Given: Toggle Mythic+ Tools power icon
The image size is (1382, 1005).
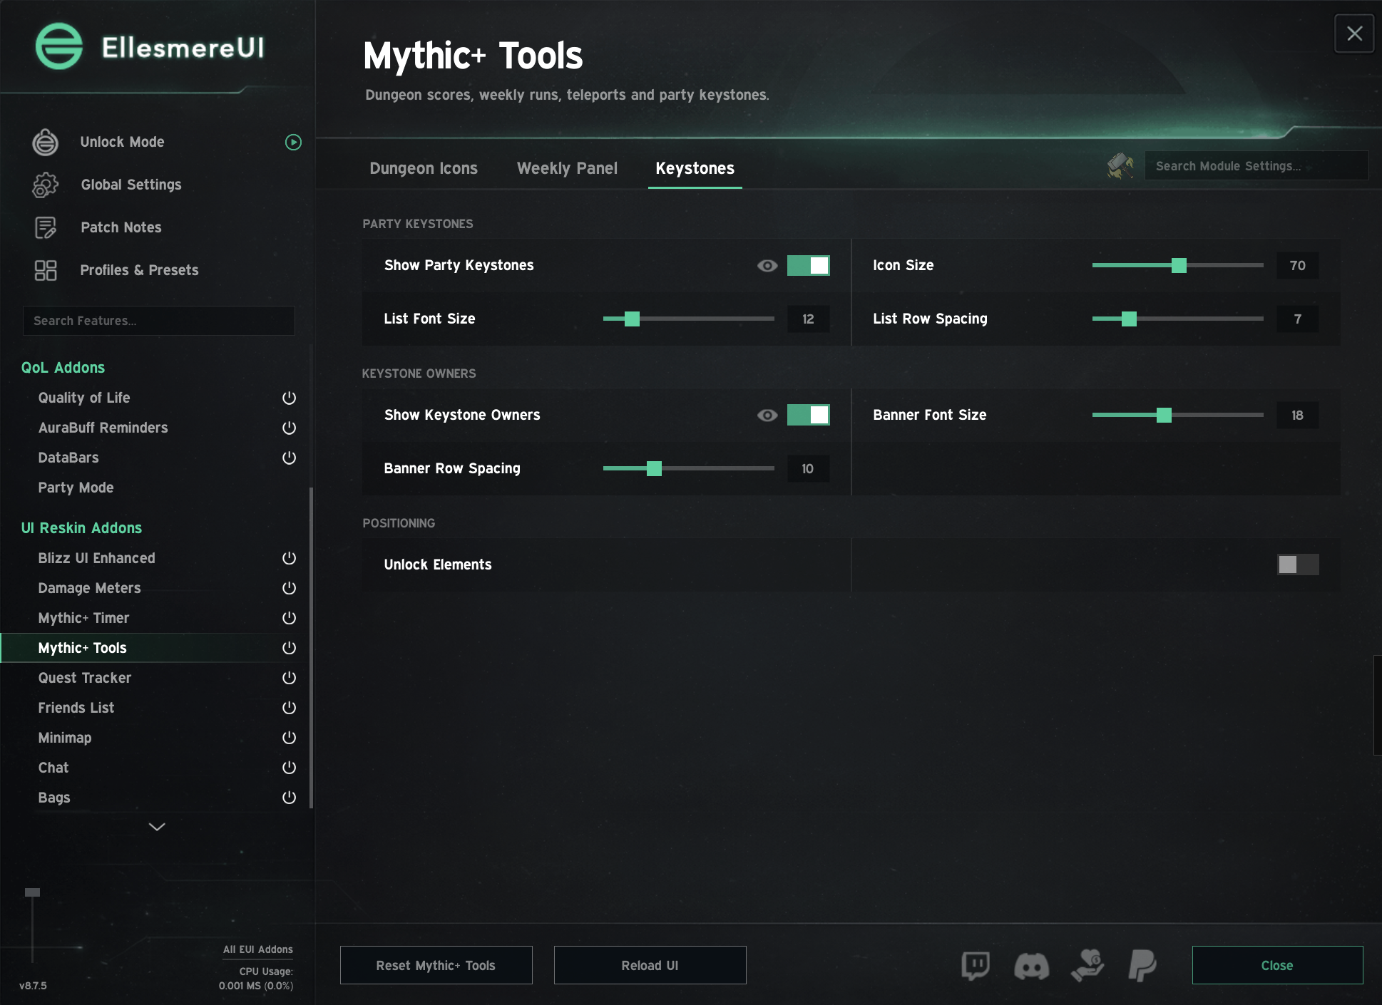Looking at the screenshot, I should coord(289,648).
